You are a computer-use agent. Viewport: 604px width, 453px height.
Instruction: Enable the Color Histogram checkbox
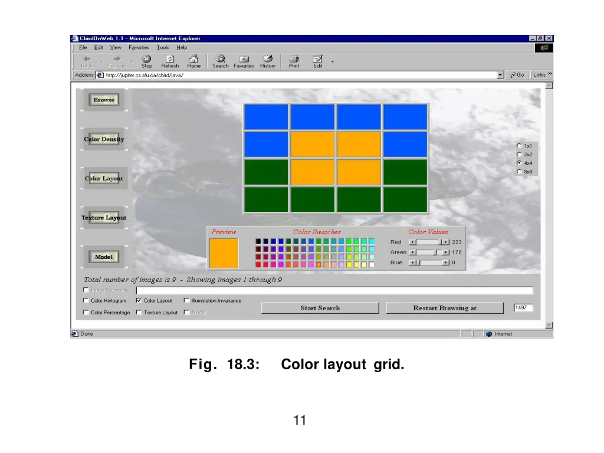click(86, 300)
